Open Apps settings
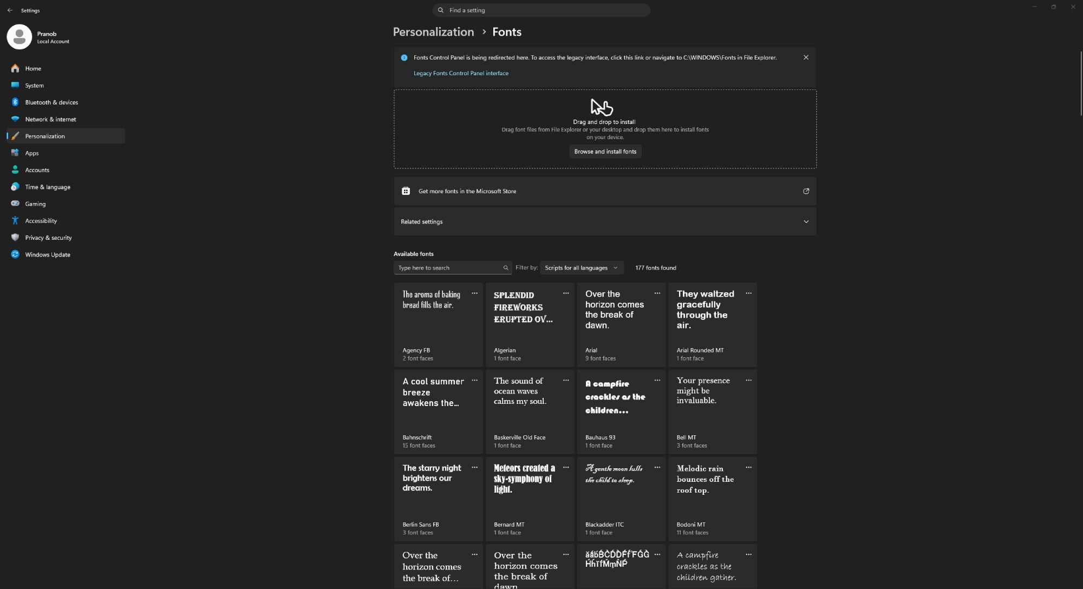This screenshot has height=589, width=1083. coord(66,153)
